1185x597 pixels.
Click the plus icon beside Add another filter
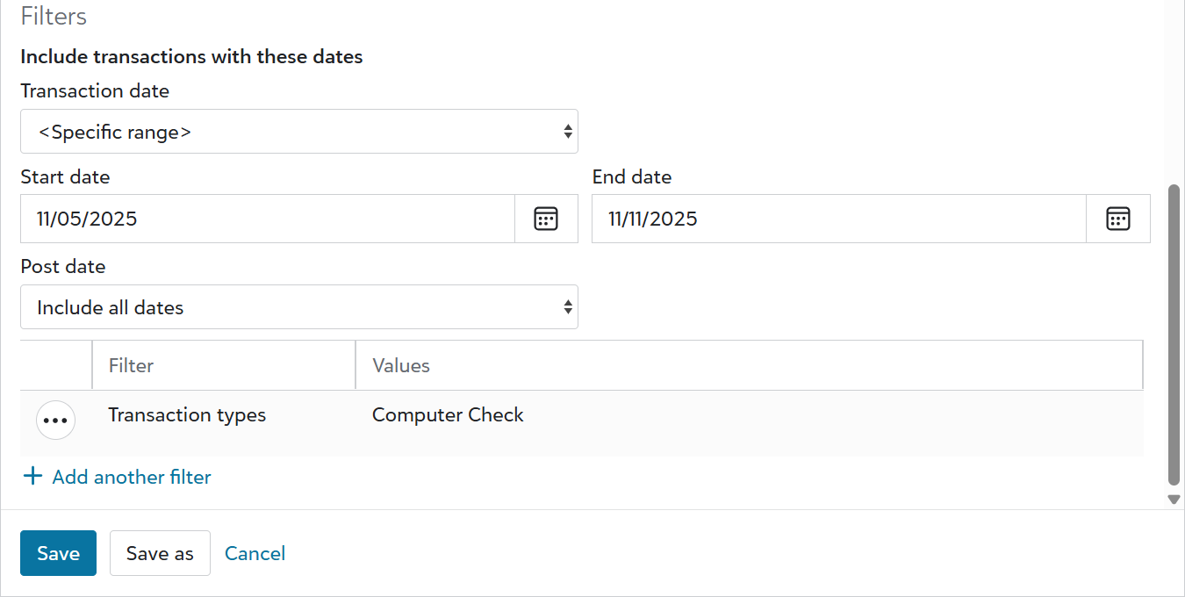tap(32, 476)
